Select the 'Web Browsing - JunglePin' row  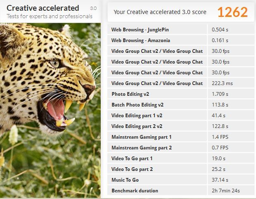point(181,30)
